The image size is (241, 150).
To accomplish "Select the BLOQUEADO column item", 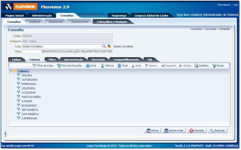I will (29, 105).
